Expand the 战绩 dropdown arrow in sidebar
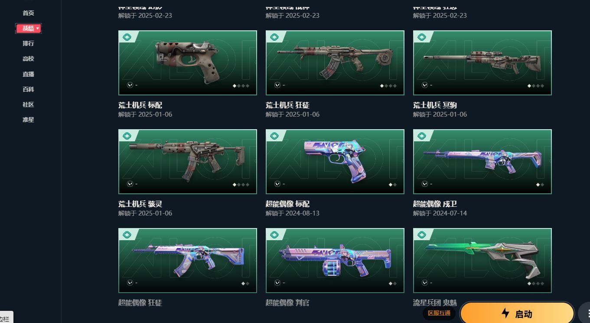The width and height of the screenshot is (590, 323). [38, 28]
